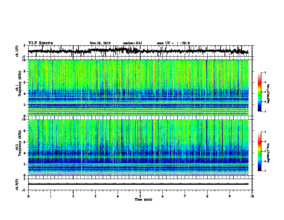Click the "ch.3(V)" axis label
Image resolution: width=284 pixels, height=220 pixels.
click(x=17, y=184)
